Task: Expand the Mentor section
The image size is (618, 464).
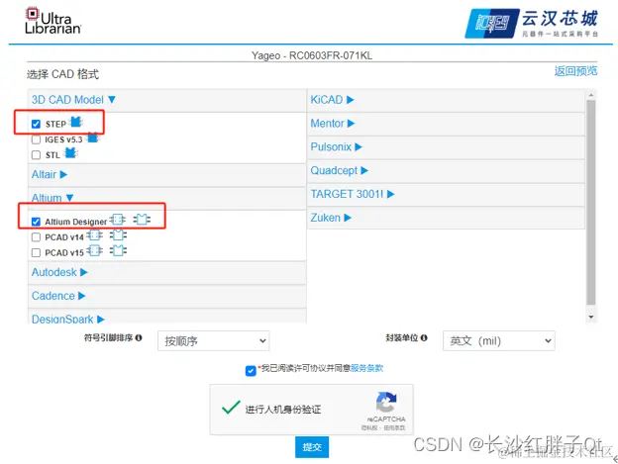Action: (x=333, y=124)
